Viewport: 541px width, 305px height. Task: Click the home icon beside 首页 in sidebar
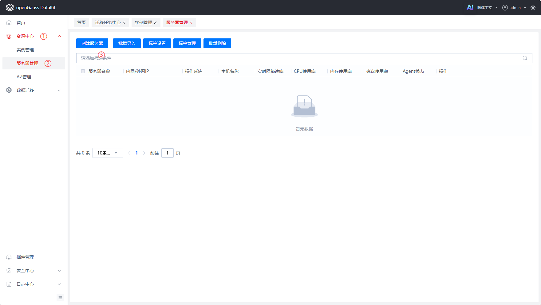[9, 23]
